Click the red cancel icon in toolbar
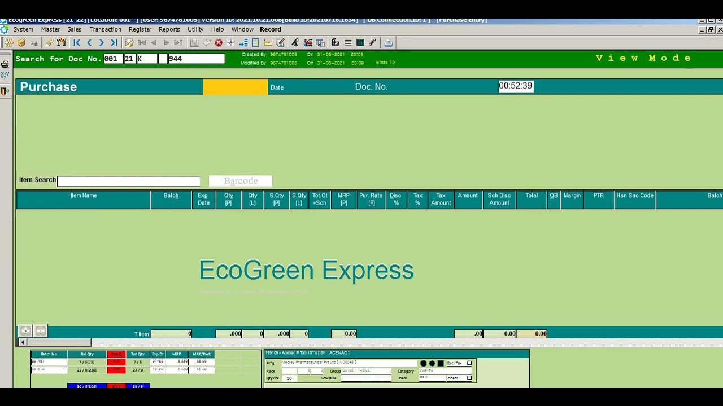The image size is (723, 406). tap(219, 43)
